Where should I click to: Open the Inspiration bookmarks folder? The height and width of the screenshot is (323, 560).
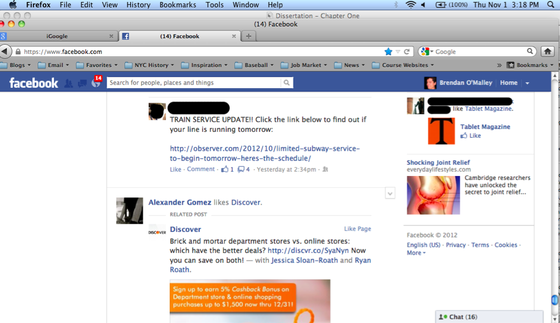click(204, 65)
